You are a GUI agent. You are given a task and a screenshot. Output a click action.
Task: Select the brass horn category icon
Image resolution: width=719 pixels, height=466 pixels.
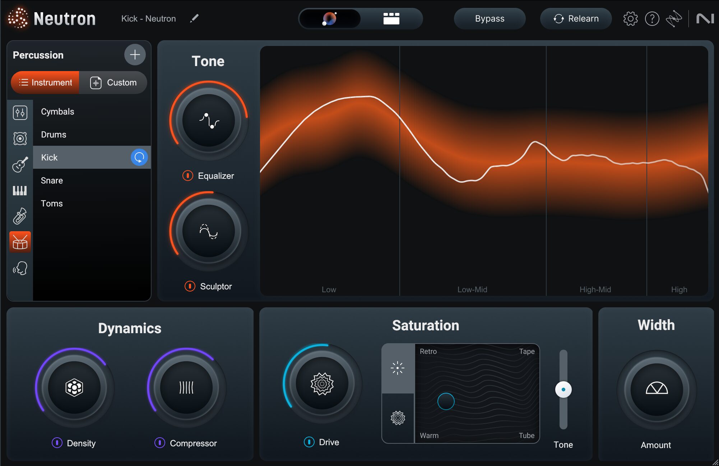click(20, 216)
